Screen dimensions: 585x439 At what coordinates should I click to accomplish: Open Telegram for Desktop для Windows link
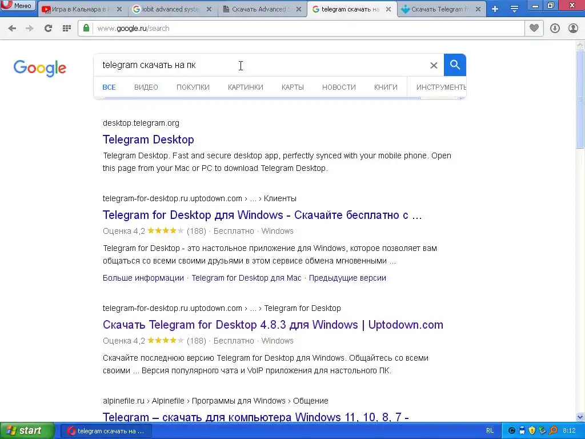pos(262,215)
